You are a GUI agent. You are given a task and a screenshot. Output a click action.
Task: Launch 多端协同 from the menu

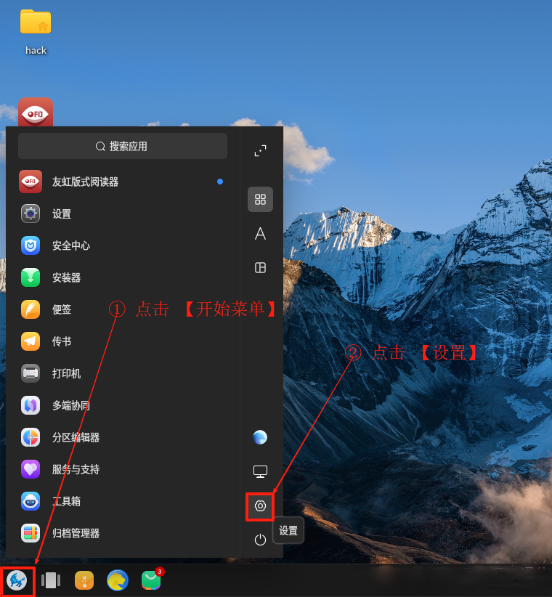(x=70, y=405)
